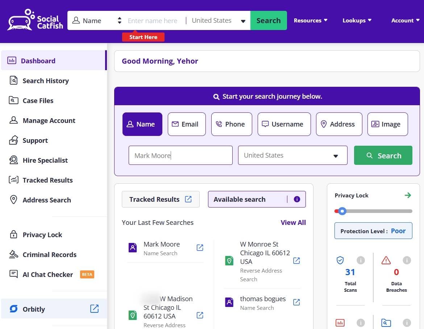Click the thomas bogues search entry text

click(x=263, y=303)
